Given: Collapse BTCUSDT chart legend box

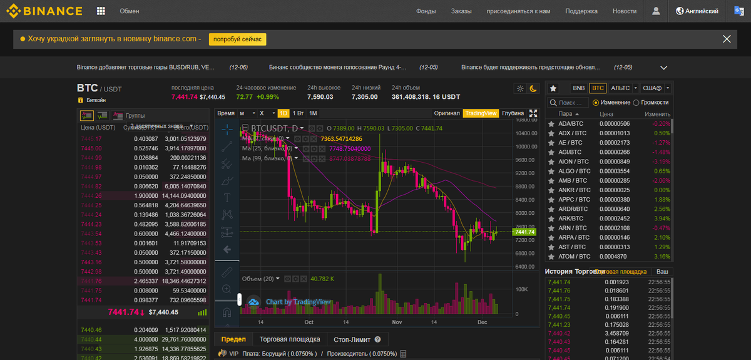Looking at the screenshot, I should point(245,128).
